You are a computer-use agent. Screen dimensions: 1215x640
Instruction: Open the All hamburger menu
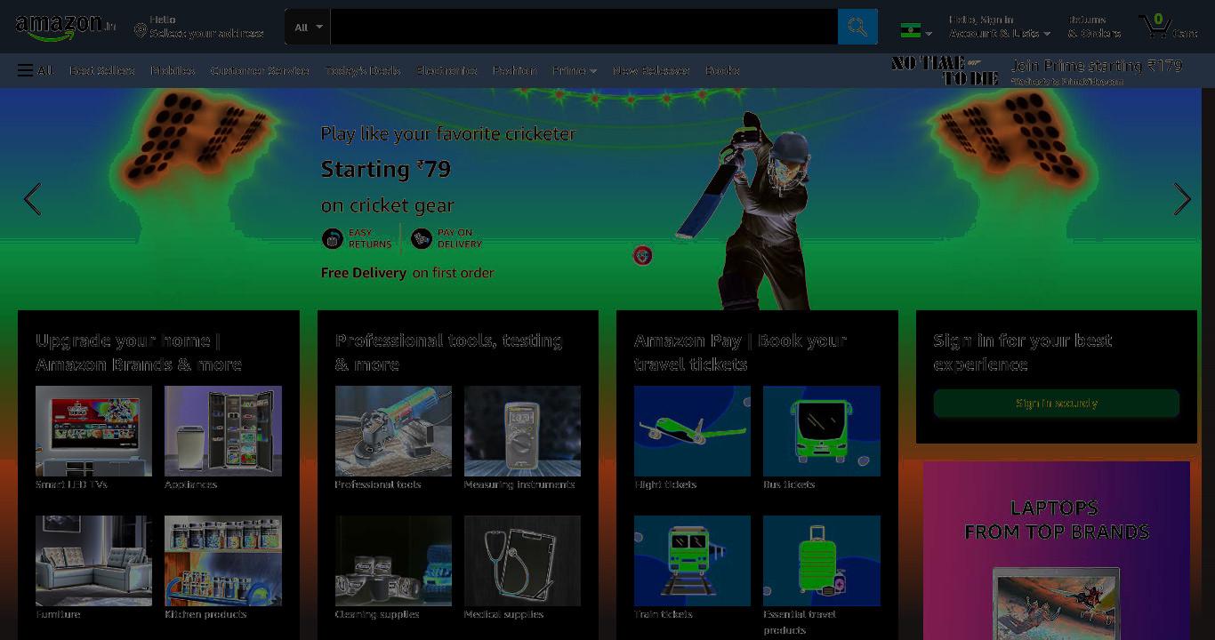pos(35,70)
